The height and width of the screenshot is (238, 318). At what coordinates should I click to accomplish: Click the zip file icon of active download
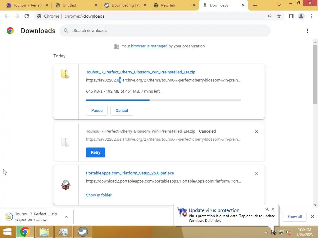coord(65,74)
